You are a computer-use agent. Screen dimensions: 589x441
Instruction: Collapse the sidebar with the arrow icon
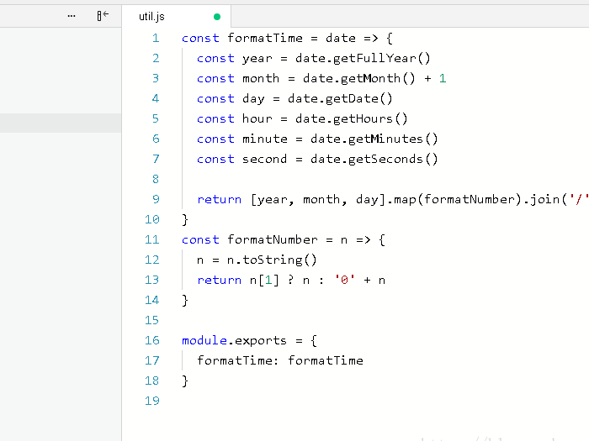[103, 16]
